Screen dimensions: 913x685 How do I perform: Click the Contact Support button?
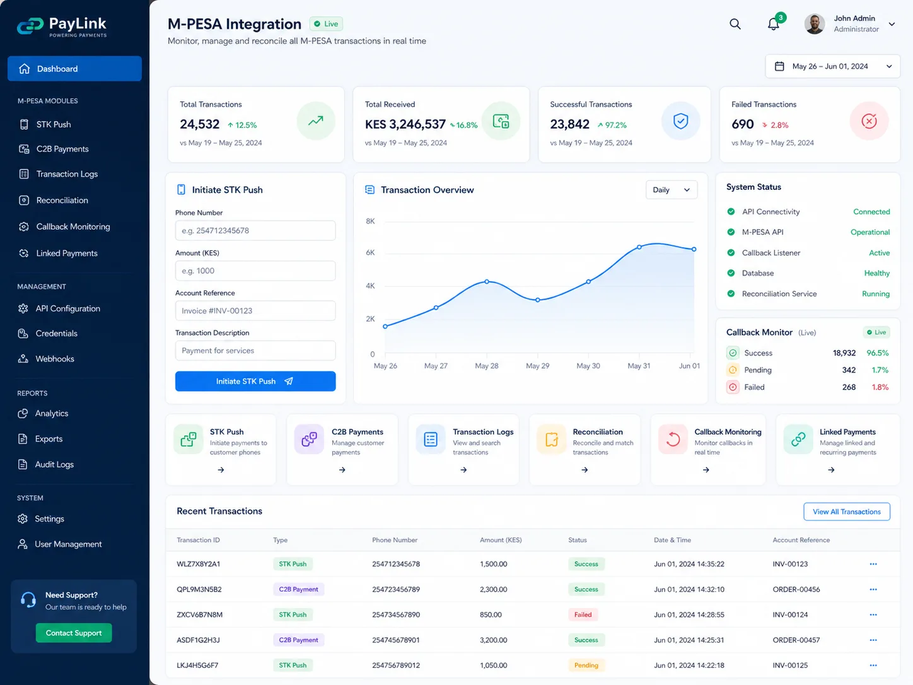pos(74,633)
